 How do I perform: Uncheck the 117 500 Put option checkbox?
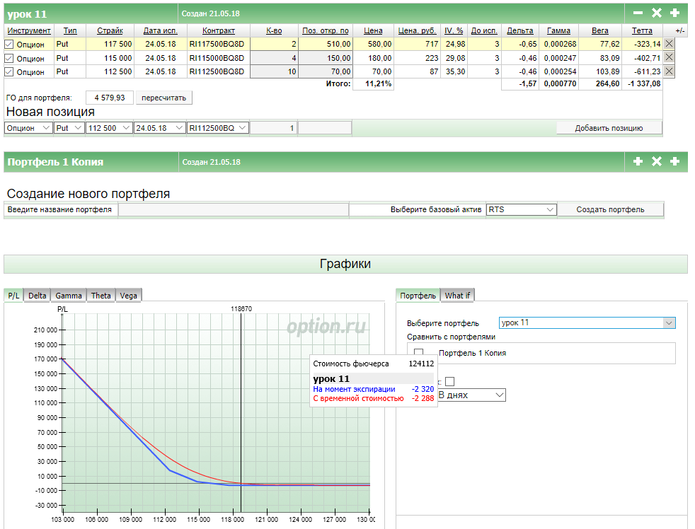pyautogui.click(x=9, y=44)
